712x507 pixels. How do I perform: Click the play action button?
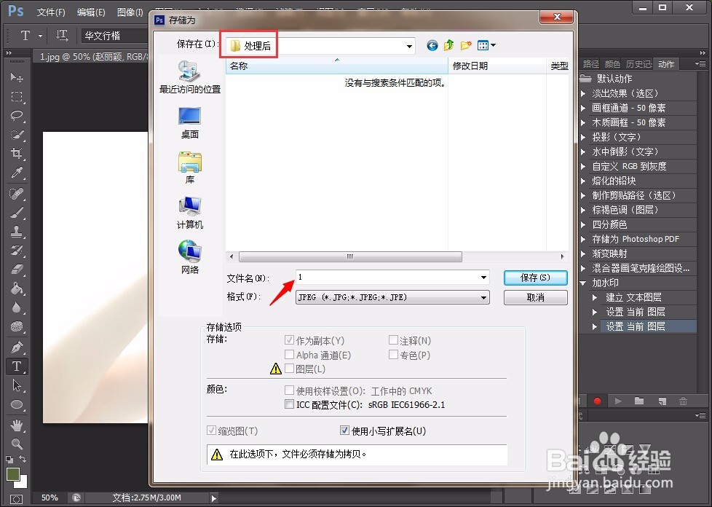[x=617, y=401]
